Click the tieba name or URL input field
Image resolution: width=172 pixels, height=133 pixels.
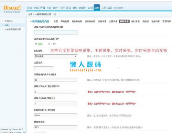coord(56,32)
